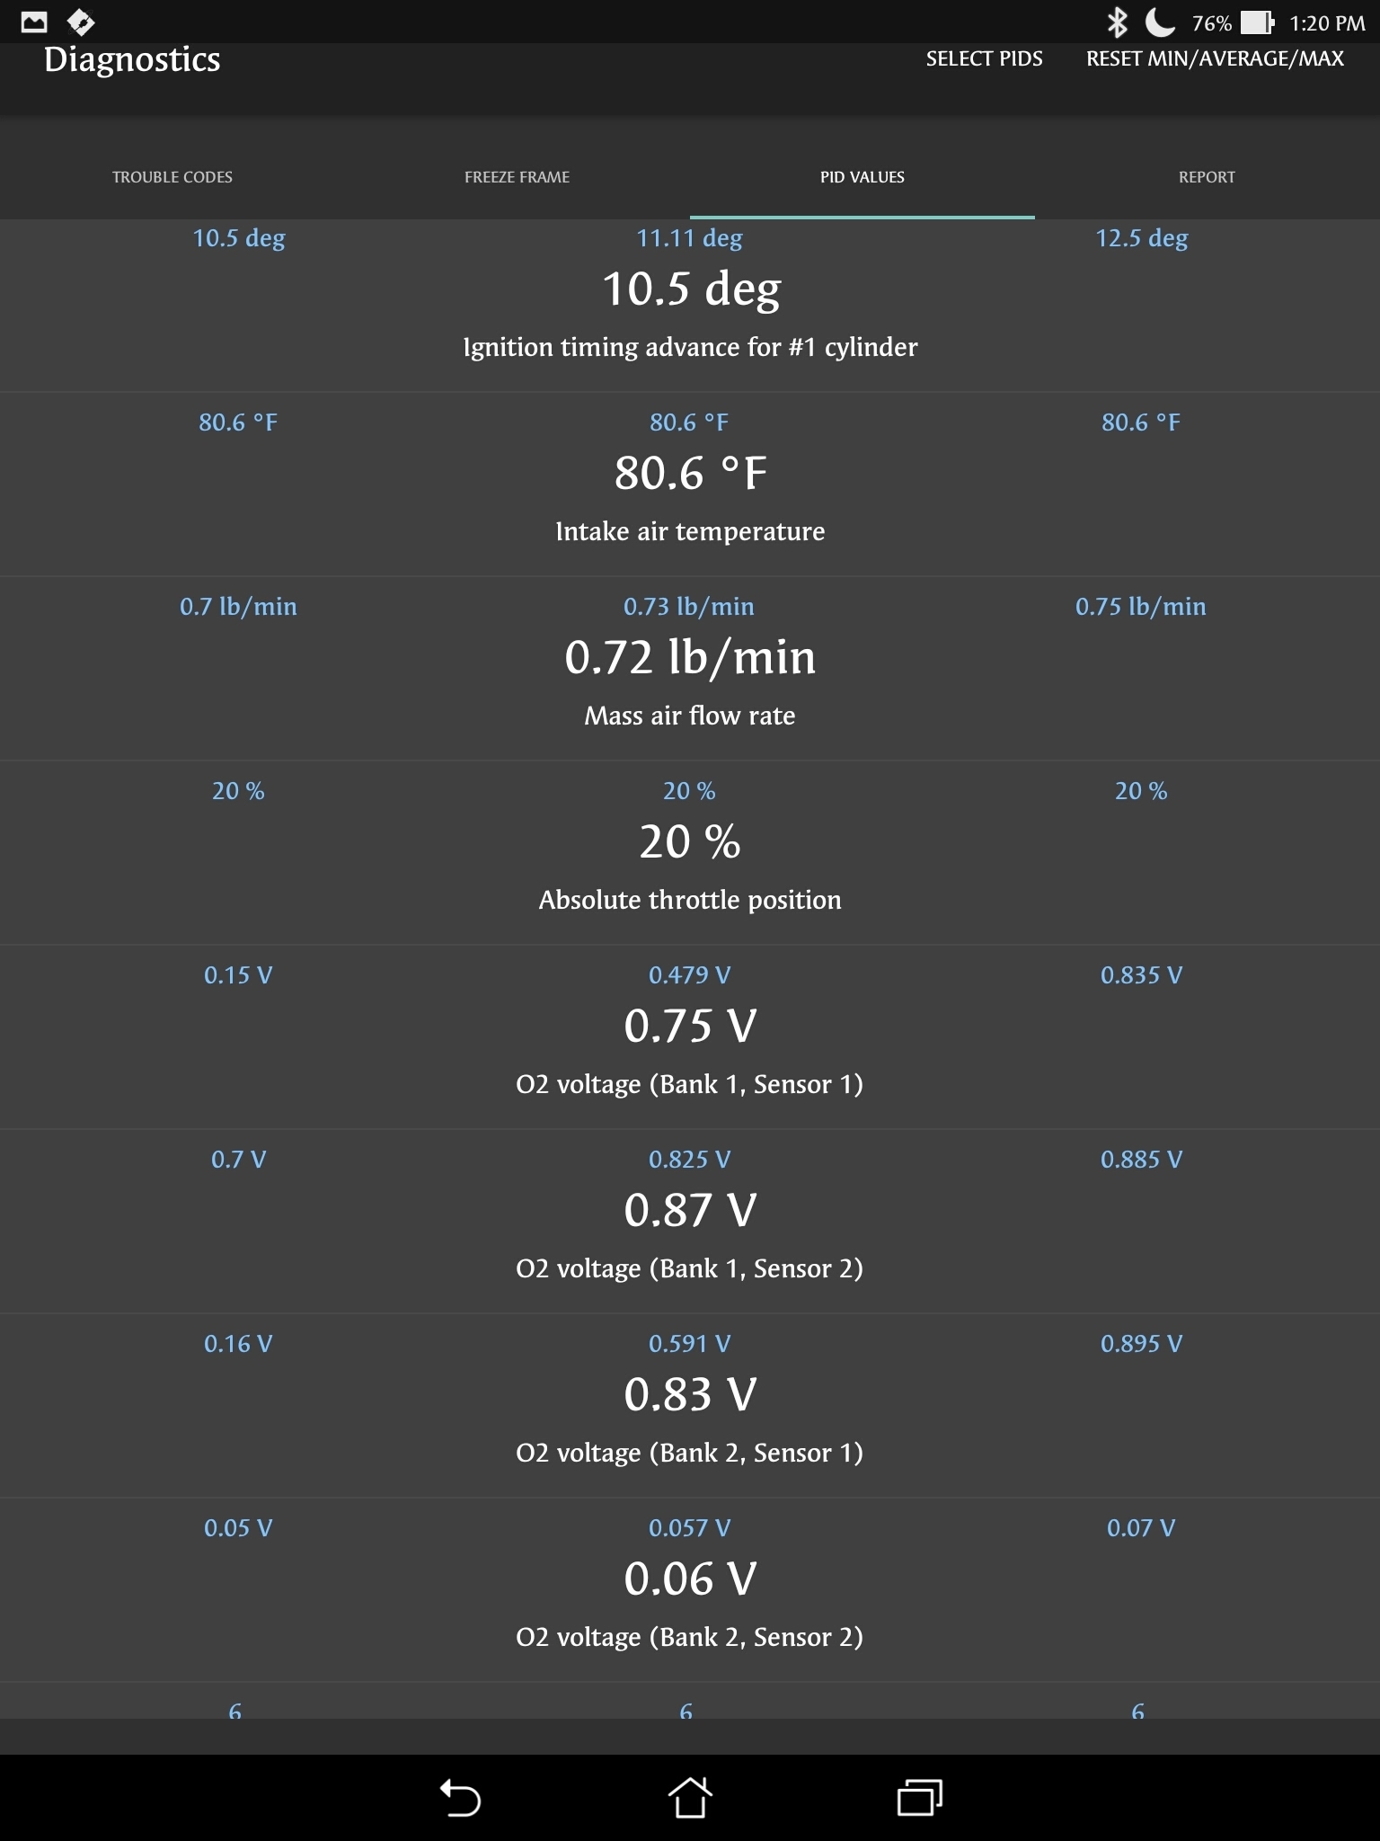1380x1841 pixels.
Task: Open the recent apps icon
Action: [919, 1798]
